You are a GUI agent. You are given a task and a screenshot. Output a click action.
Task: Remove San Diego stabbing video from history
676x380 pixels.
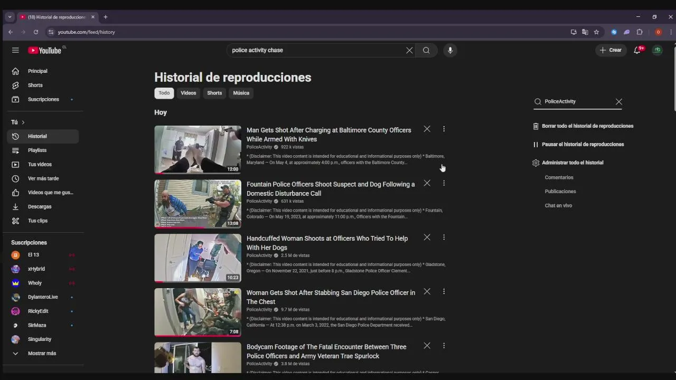[x=427, y=291]
